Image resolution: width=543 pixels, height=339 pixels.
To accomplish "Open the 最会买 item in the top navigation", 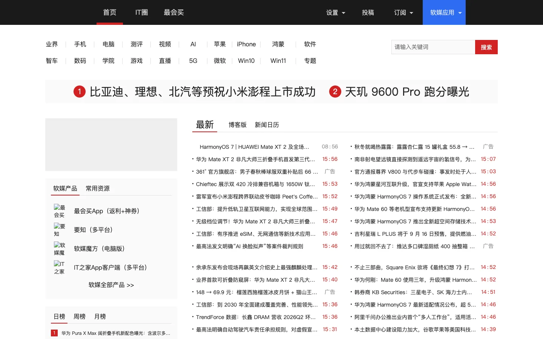I will pyautogui.click(x=173, y=12).
